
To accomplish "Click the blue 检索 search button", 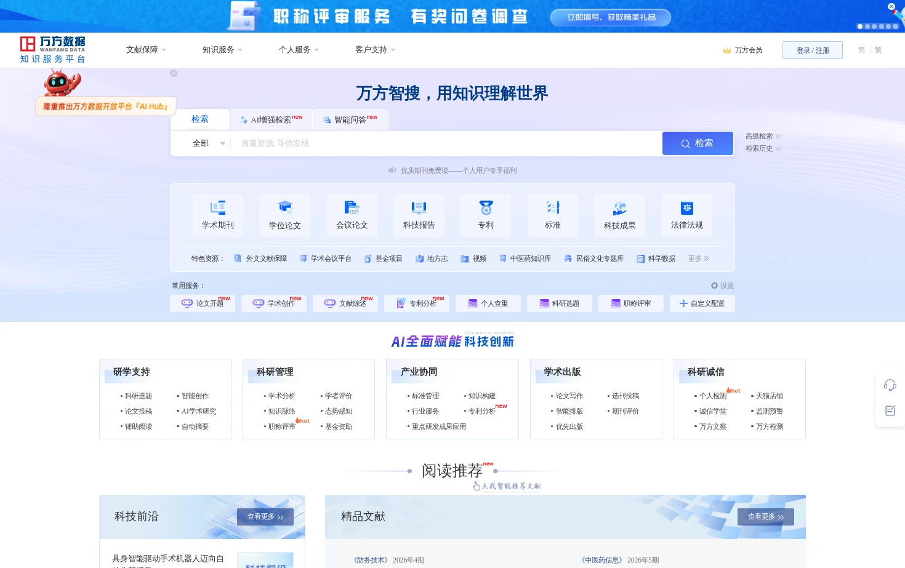I will [x=698, y=143].
